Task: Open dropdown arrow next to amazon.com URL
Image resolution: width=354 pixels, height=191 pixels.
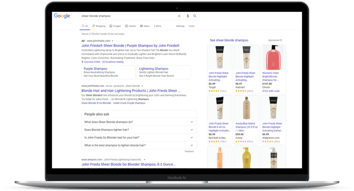Action: coord(145,160)
